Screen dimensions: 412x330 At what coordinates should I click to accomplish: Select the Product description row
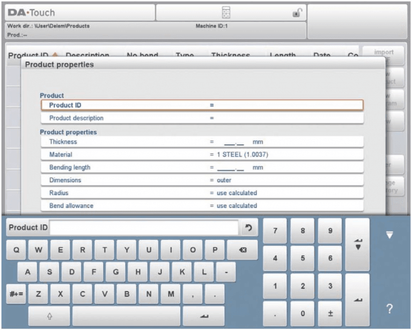pos(202,118)
